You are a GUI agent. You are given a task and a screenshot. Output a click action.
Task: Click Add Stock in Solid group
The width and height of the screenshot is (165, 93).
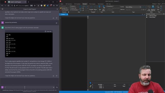(x=110, y=6)
